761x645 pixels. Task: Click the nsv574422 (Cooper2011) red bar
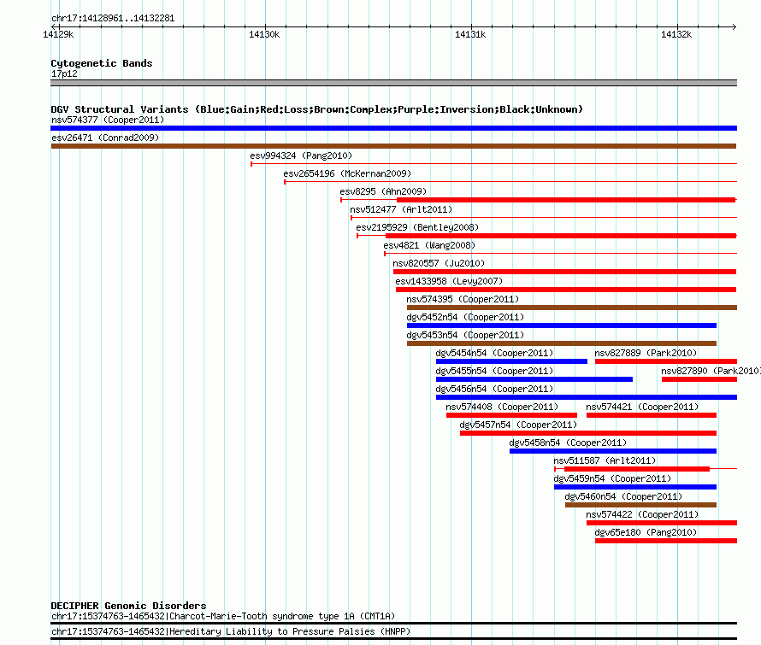(662, 523)
